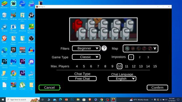Viewport: 182px width, 102px height.
Task: Set Impostors to 3
Action: coord(148,57)
